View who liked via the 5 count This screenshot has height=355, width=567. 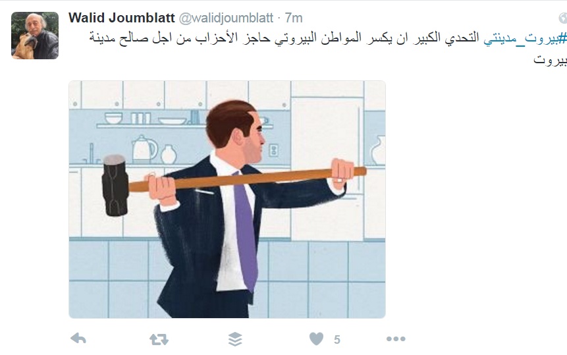tap(337, 339)
